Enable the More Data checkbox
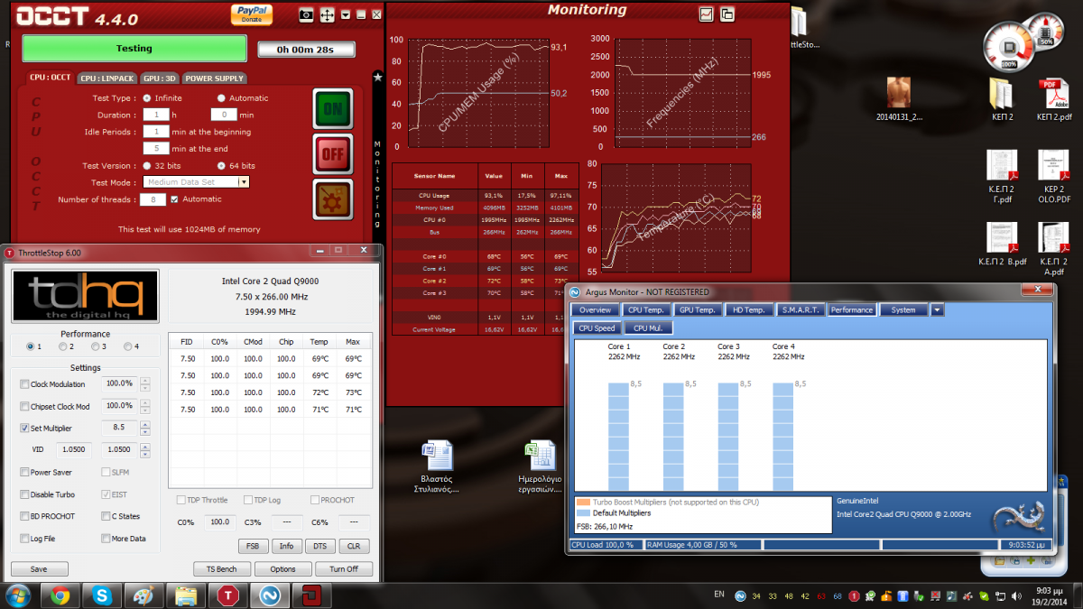Image resolution: width=1083 pixels, height=609 pixels. (x=106, y=539)
